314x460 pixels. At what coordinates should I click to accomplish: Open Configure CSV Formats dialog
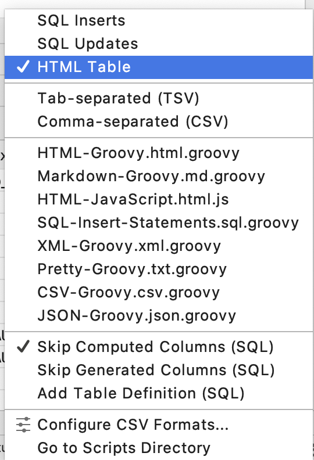[159, 425]
